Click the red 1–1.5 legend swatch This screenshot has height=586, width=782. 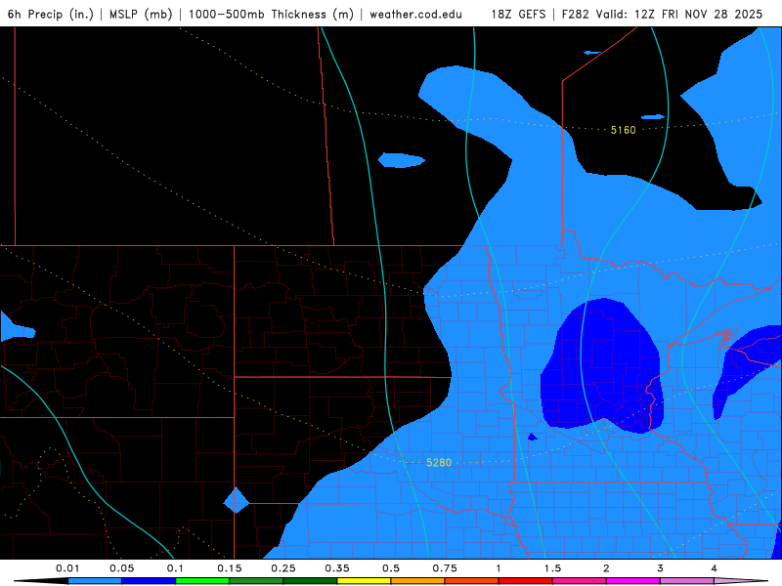click(526, 581)
